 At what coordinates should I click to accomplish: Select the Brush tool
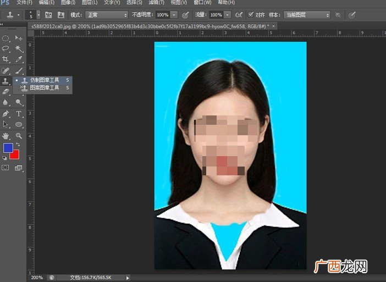19,71
